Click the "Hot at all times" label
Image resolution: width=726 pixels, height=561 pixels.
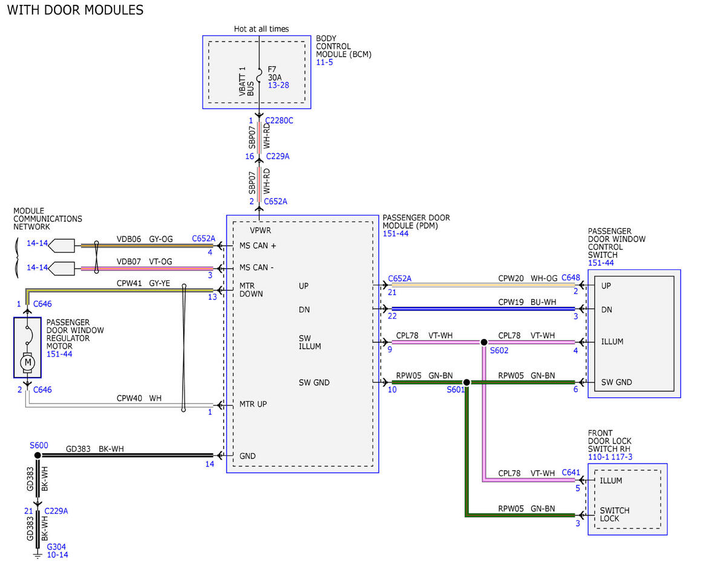[261, 28]
